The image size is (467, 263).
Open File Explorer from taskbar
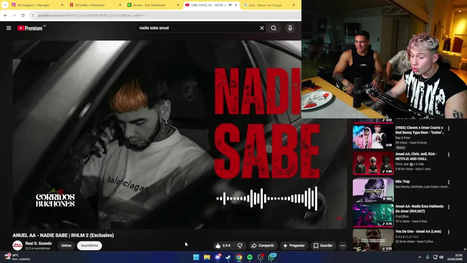(x=207, y=257)
